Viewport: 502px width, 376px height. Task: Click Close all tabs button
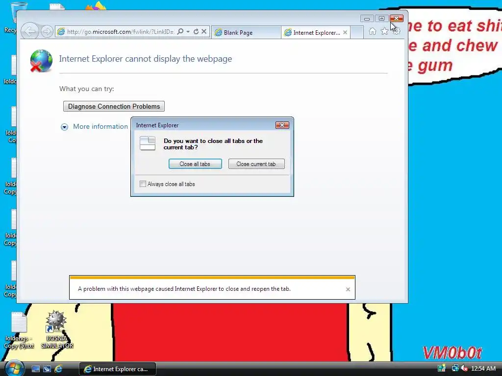pyautogui.click(x=195, y=164)
